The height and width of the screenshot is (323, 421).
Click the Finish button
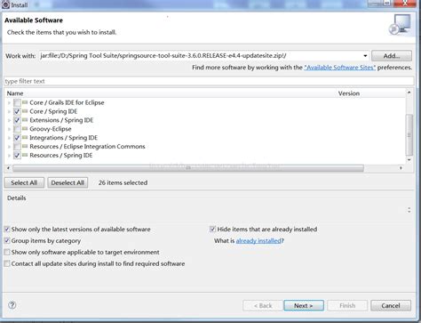click(x=347, y=305)
